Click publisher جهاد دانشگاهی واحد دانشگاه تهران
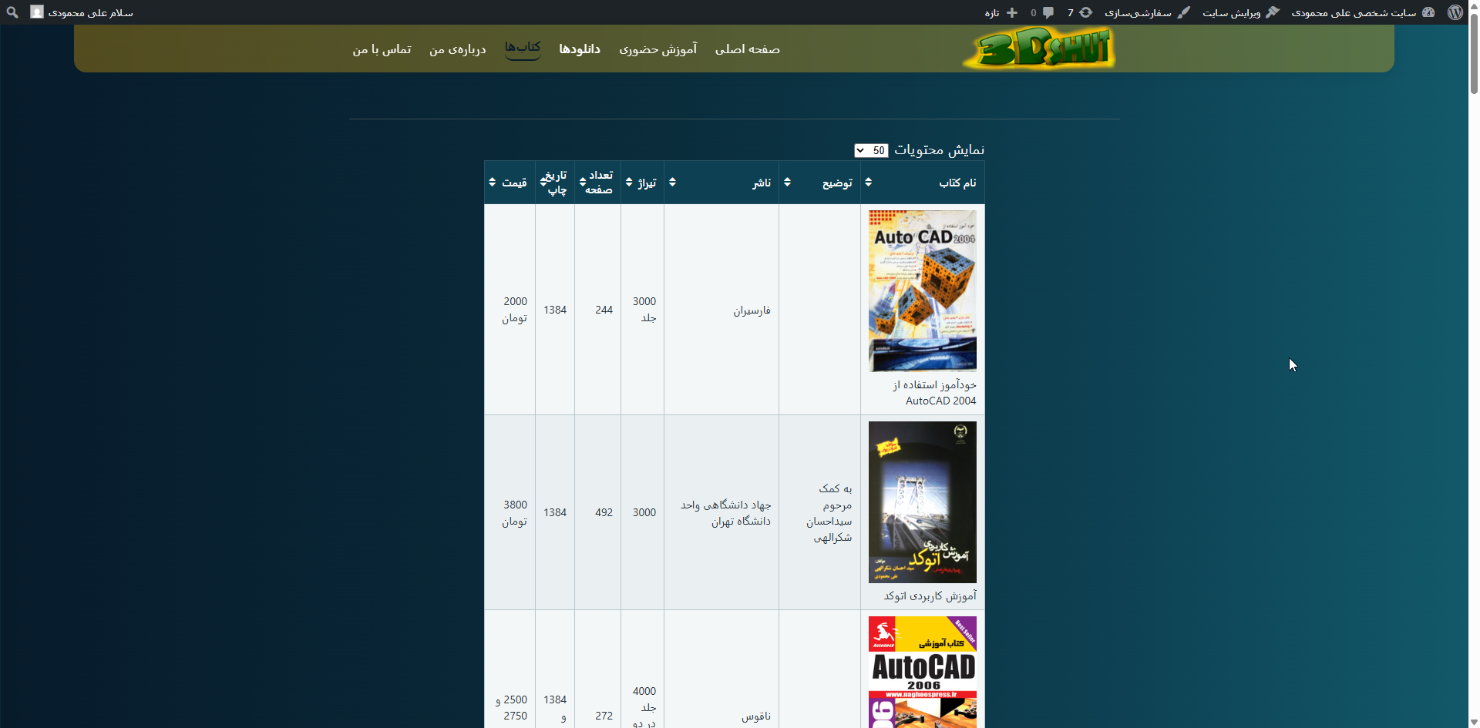The height and width of the screenshot is (728, 1480). [x=725, y=513]
